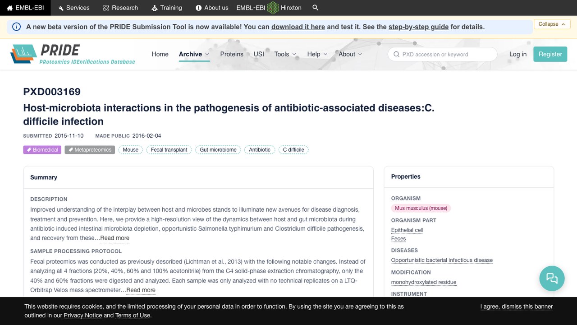Select the Antibiotic keyword tag
The width and height of the screenshot is (577, 325).
pyautogui.click(x=260, y=150)
